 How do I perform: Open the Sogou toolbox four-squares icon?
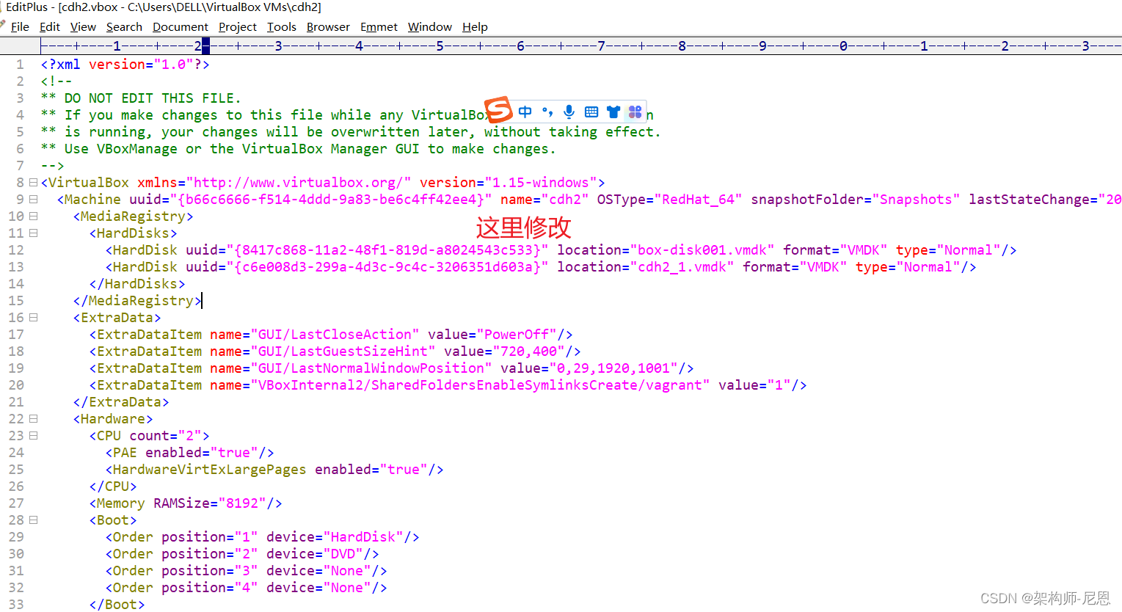coord(635,112)
